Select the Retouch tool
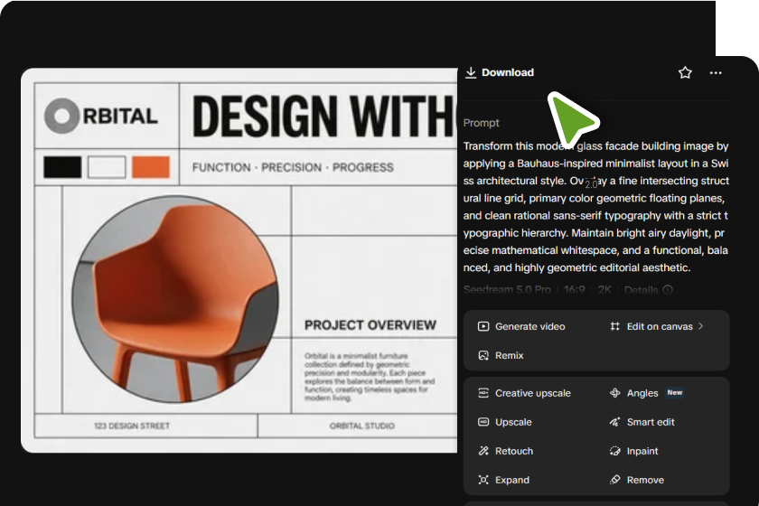759x506 pixels. pyautogui.click(x=514, y=451)
